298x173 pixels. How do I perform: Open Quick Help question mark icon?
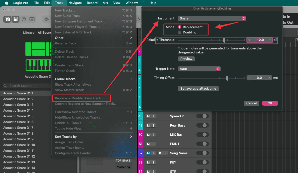click(24, 19)
